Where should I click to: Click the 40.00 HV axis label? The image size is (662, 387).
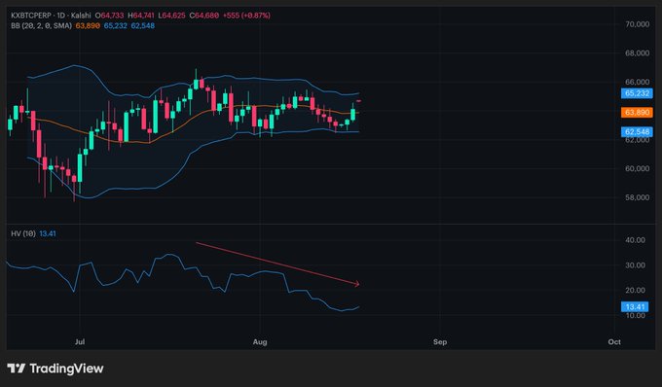(635, 240)
